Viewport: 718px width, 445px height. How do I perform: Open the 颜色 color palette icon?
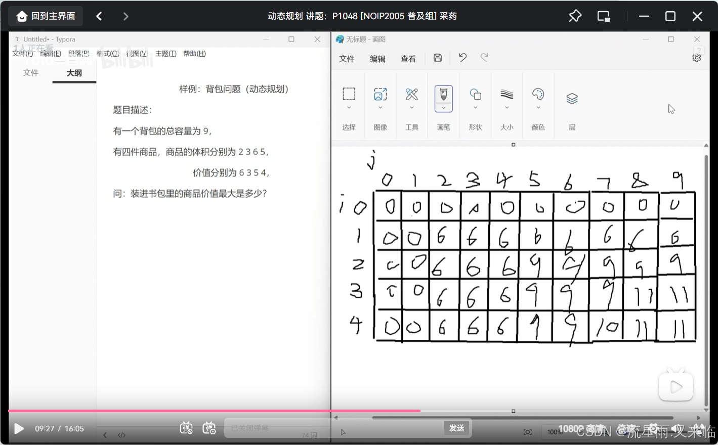pos(538,94)
